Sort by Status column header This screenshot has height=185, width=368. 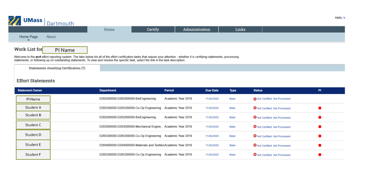(258, 91)
